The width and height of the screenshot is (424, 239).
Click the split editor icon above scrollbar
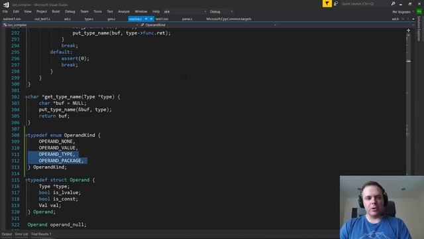pyautogui.click(x=408, y=31)
